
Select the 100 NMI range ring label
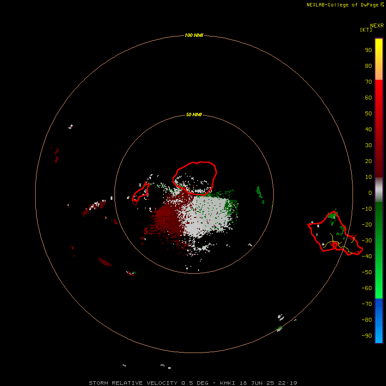[x=194, y=35]
